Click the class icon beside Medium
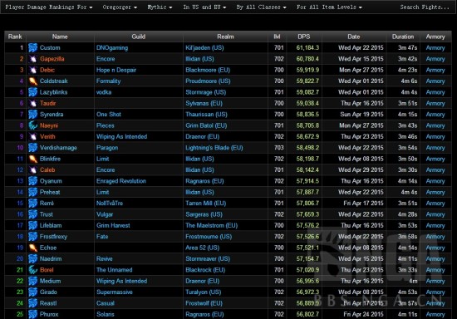This screenshot has width=457, height=319. (33, 281)
